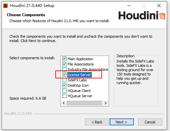Uncheck the Main Application checkbox
170x131 pixels.
pos(64,59)
